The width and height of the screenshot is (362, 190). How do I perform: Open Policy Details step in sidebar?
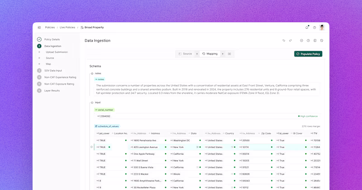click(52, 39)
